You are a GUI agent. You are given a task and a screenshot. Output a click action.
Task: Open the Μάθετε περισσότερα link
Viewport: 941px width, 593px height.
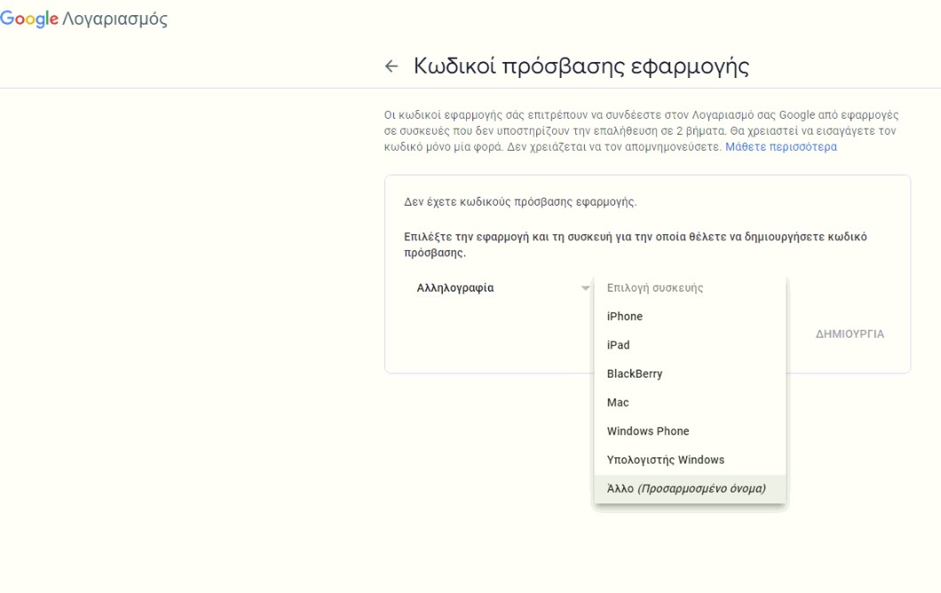tap(781, 147)
